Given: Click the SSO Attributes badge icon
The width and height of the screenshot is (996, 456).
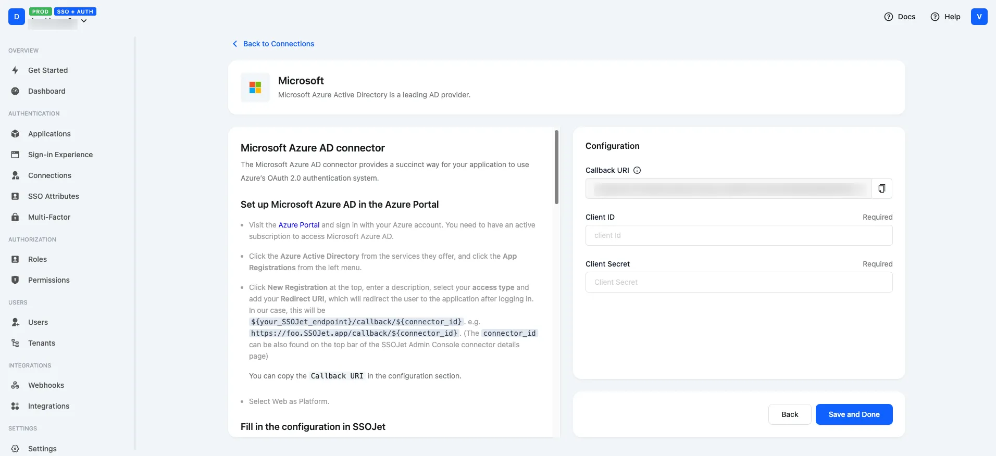Looking at the screenshot, I should point(15,196).
